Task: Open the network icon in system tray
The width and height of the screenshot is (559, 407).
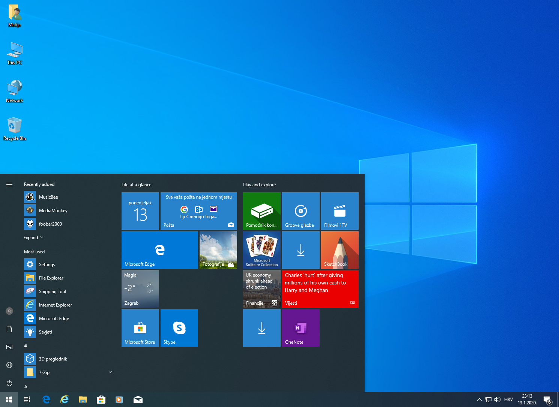Action: (x=488, y=400)
